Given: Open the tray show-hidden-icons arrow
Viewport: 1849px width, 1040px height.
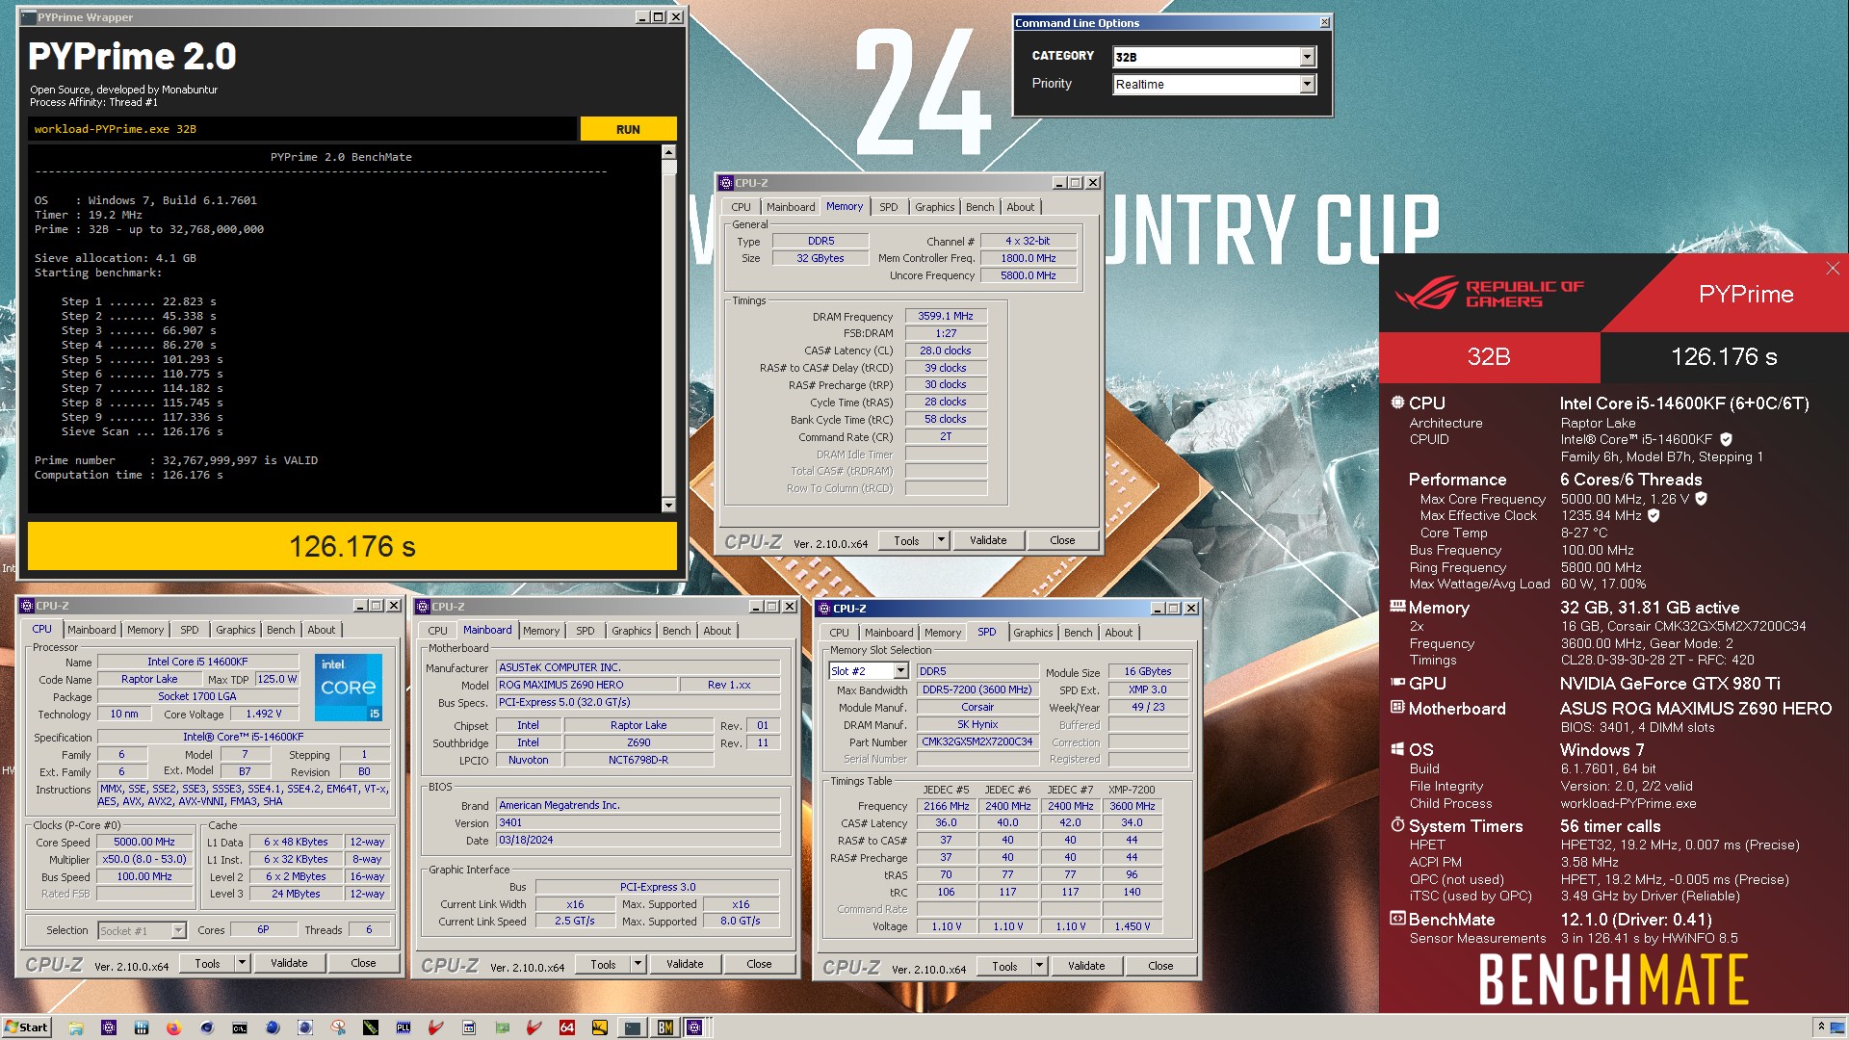Looking at the screenshot, I should point(1820,1027).
